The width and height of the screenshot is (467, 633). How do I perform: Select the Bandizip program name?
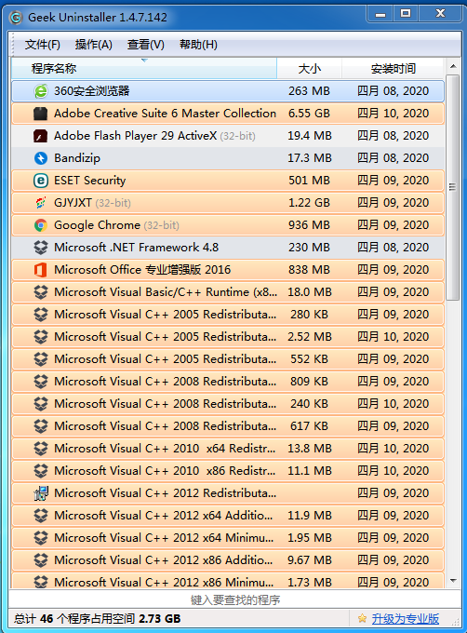[x=77, y=158]
